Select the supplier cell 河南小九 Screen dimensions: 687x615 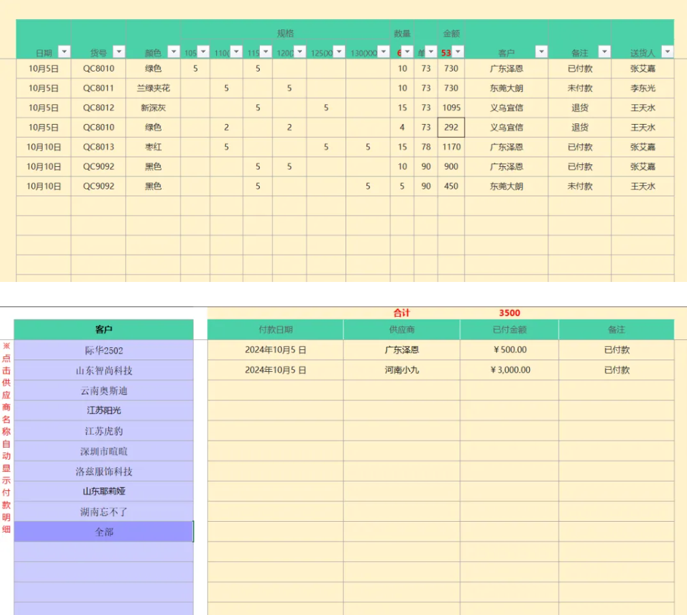402,370
